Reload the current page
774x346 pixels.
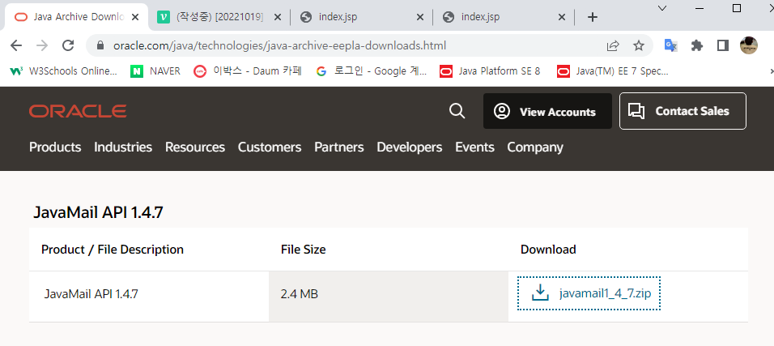68,45
